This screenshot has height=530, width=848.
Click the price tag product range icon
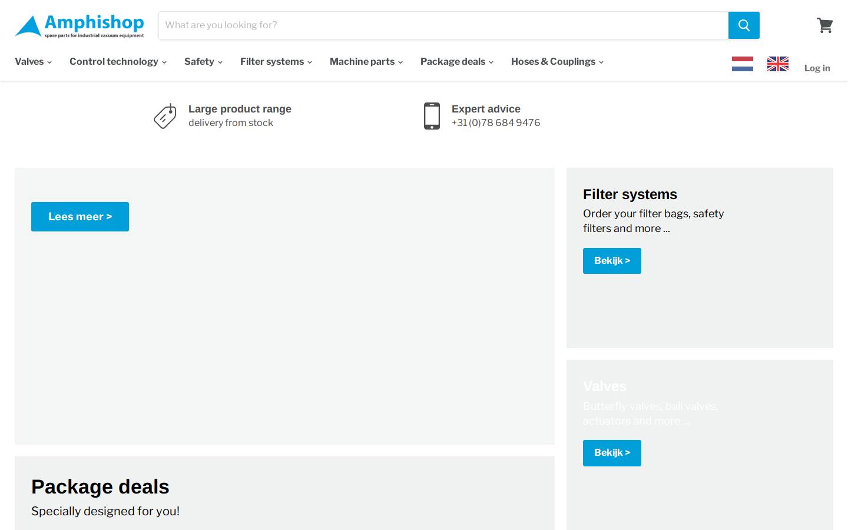tap(165, 116)
